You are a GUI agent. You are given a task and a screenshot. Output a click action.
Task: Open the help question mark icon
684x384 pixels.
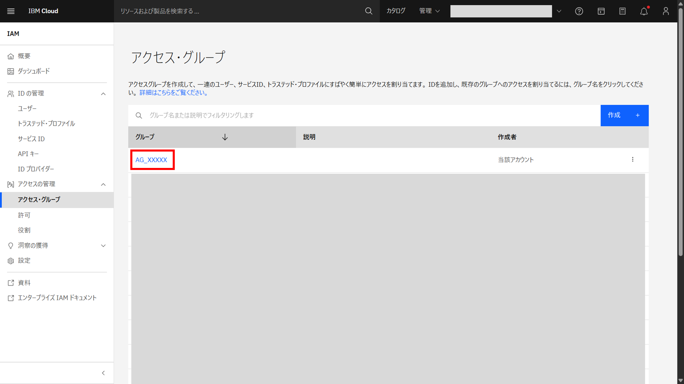(x=579, y=11)
